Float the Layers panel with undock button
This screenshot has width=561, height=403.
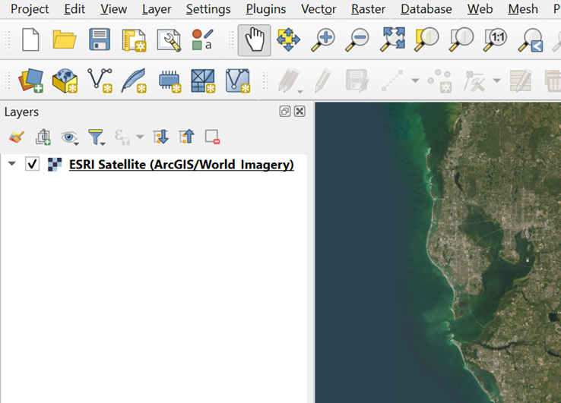pos(285,112)
